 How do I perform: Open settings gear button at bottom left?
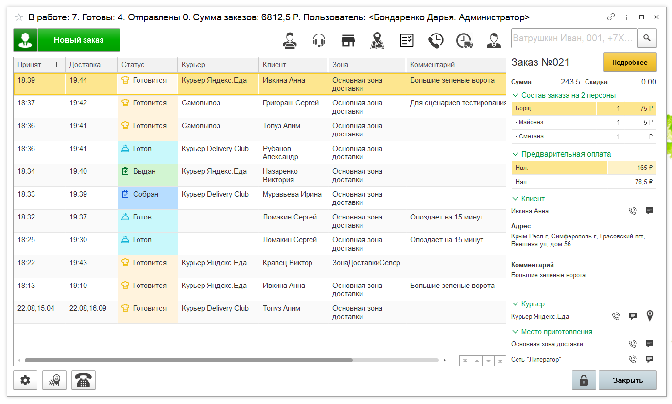click(x=25, y=381)
